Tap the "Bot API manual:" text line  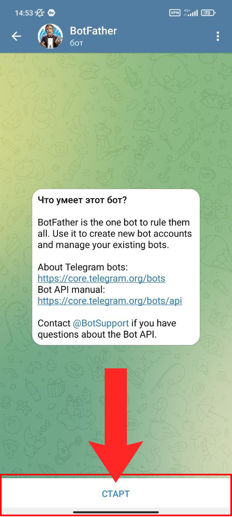click(x=71, y=290)
